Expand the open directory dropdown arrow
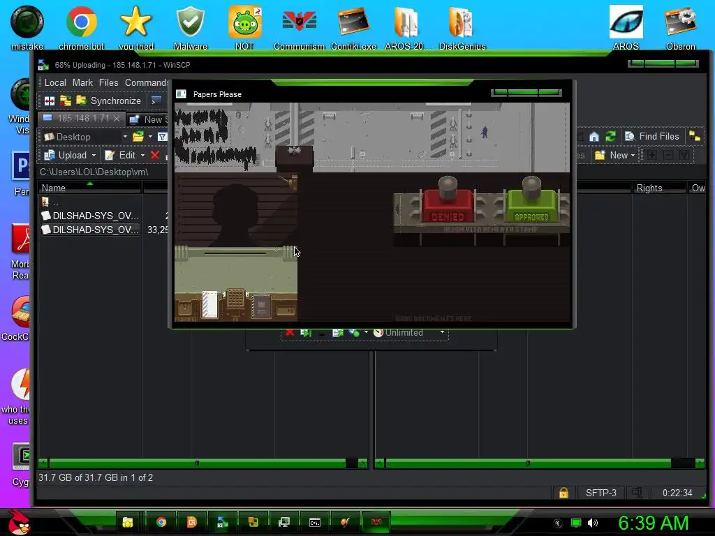Image resolution: width=715 pixels, height=536 pixels. [151, 137]
